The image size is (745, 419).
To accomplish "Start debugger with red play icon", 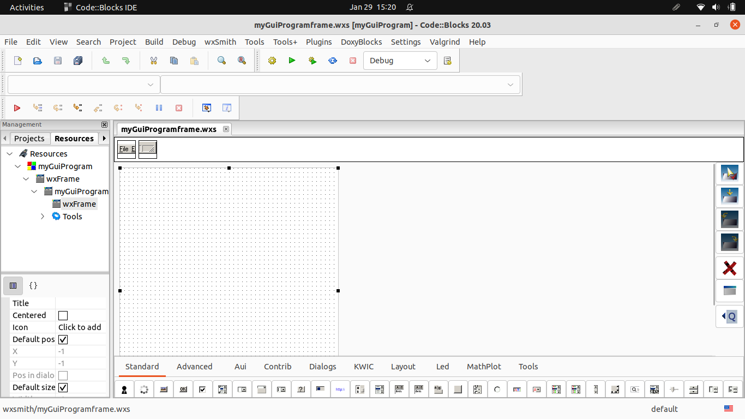I will click(x=17, y=108).
